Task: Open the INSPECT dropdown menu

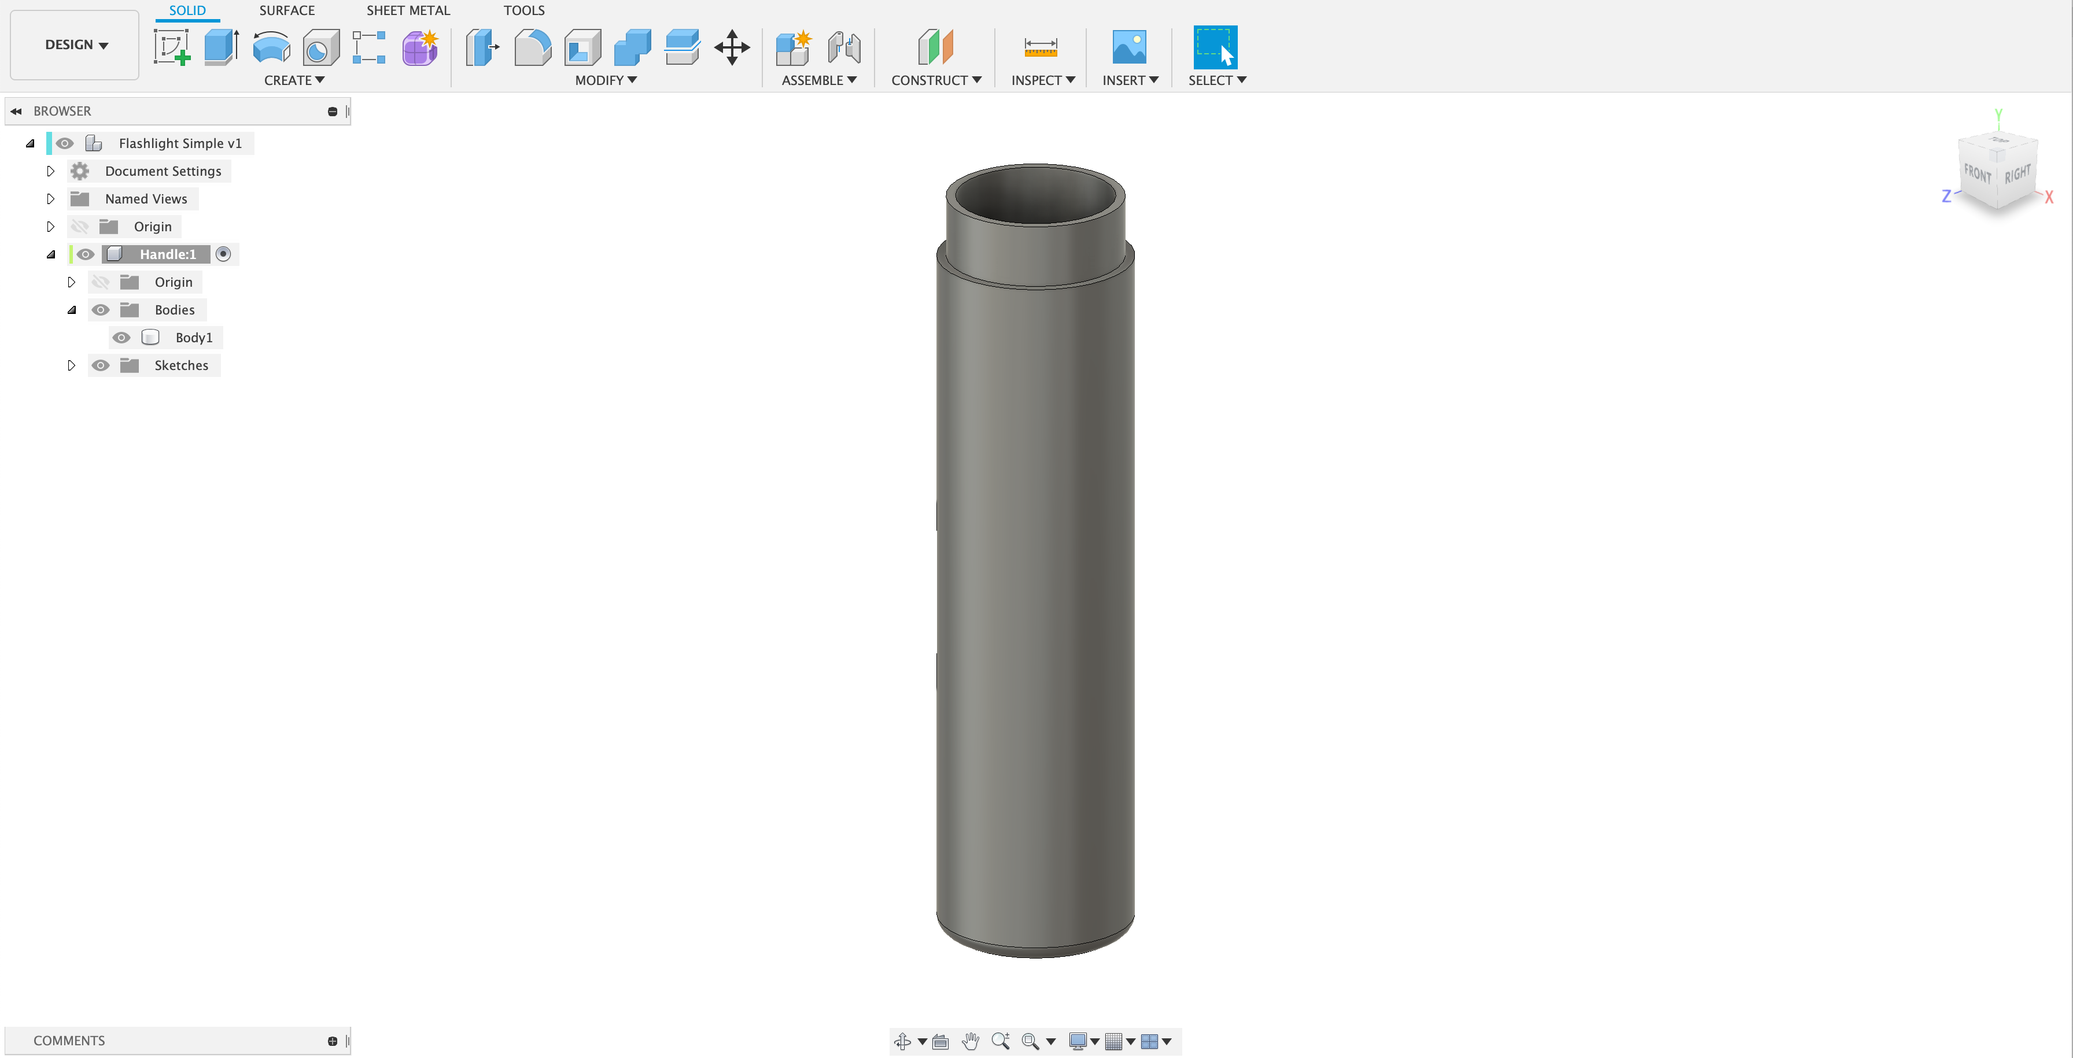Action: 1043,80
